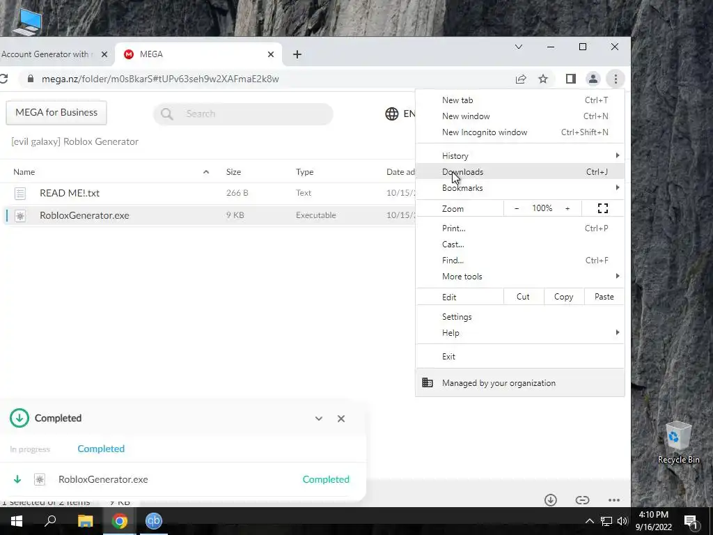Click the volume speaker tray icon
713x535 pixels.
622,521
